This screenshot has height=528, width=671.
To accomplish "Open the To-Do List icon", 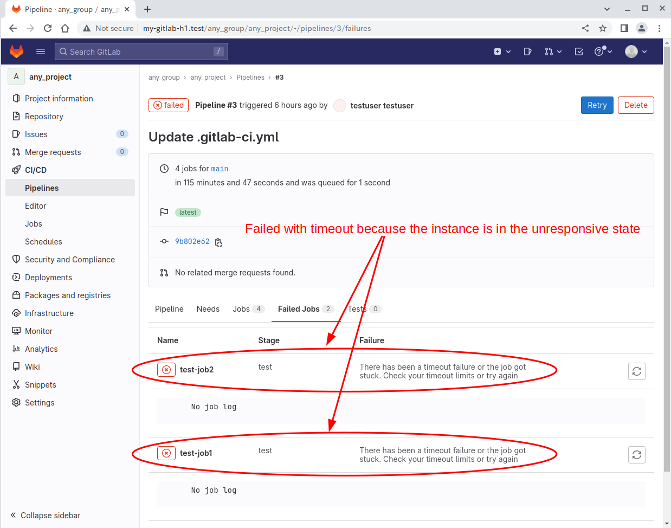I will (x=579, y=51).
